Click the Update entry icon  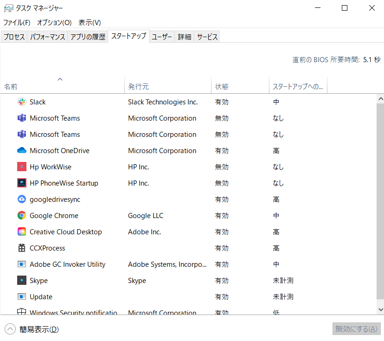[21, 296]
